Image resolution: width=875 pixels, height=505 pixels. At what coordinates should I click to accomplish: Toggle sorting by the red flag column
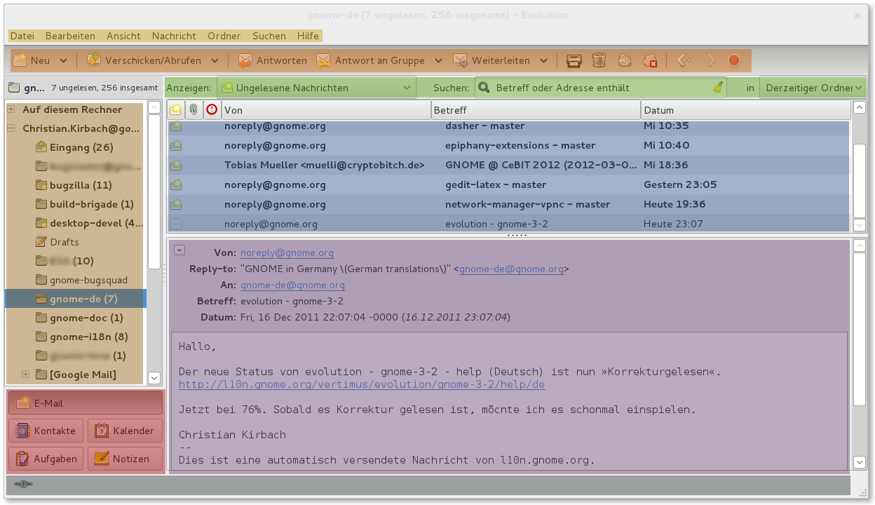tap(212, 110)
